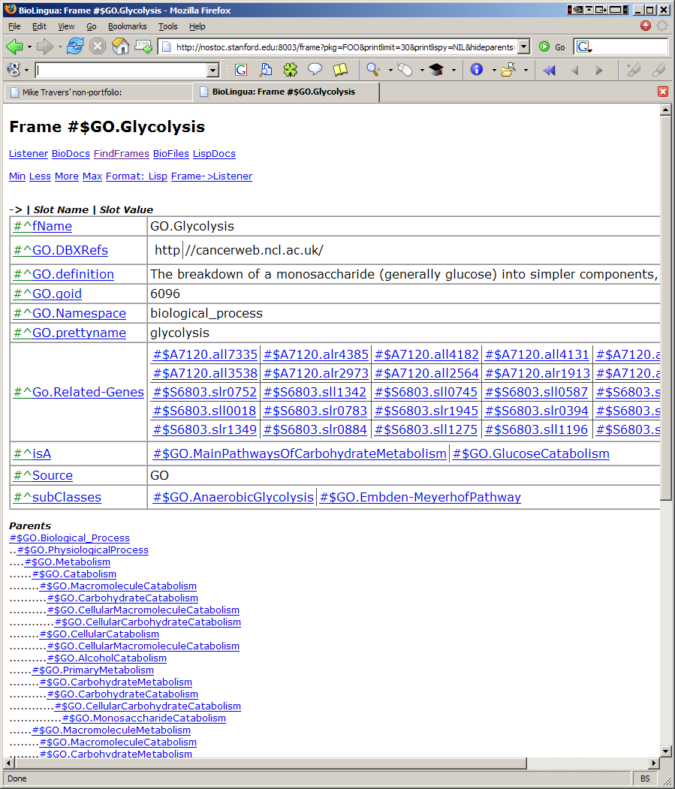
Task: Follow the FindFrames link
Action: pyautogui.click(x=122, y=153)
